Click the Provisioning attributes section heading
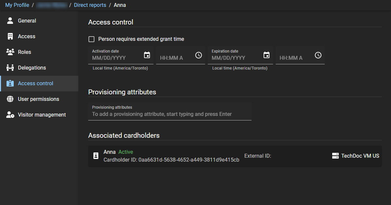The width and height of the screenshot is (391, 205). pos(122,92)
